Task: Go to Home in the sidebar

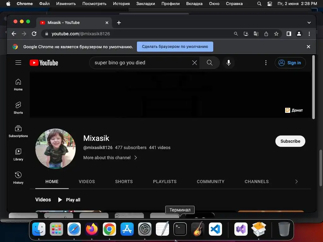Action: 18,85
